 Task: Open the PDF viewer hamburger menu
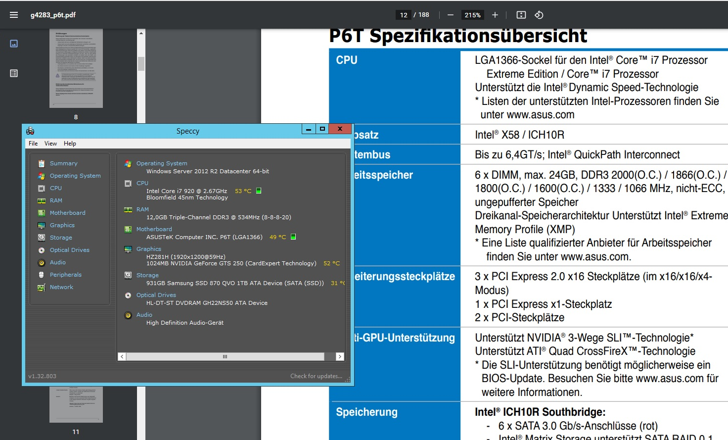coord(14,15)
